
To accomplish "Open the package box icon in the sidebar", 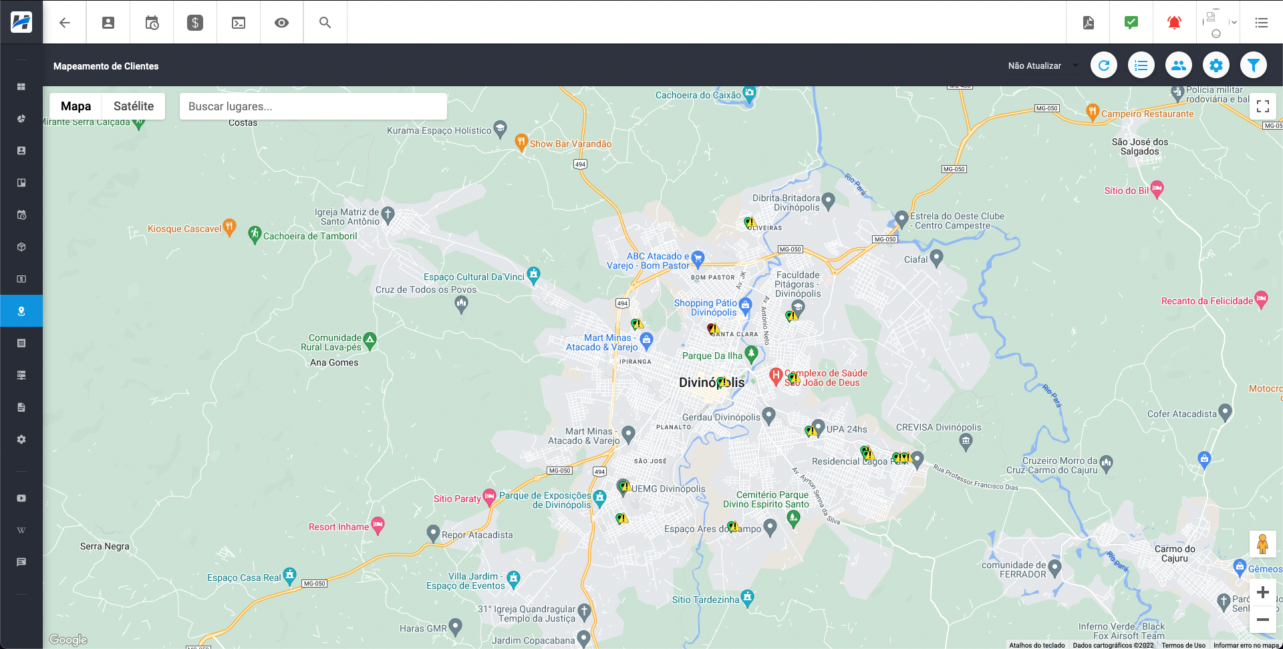I will click(x=21, y=247).
